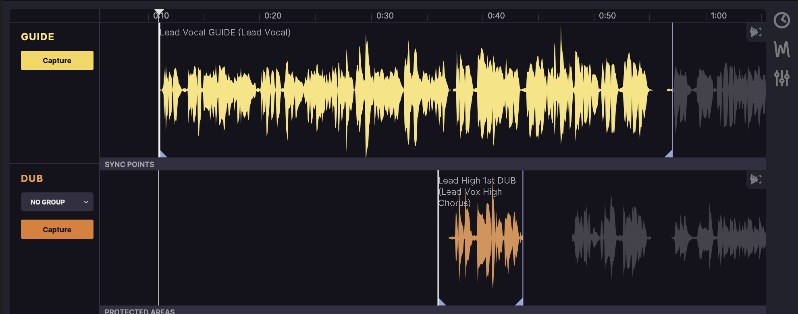This screenshot has width=798, height=314.
Task: Click the 0:30 mark on the timeline ruler
Action: (385, 16)
